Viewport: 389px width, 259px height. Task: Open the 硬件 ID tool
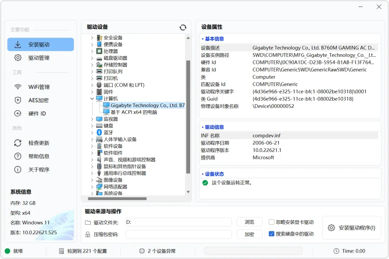point(41,114)
